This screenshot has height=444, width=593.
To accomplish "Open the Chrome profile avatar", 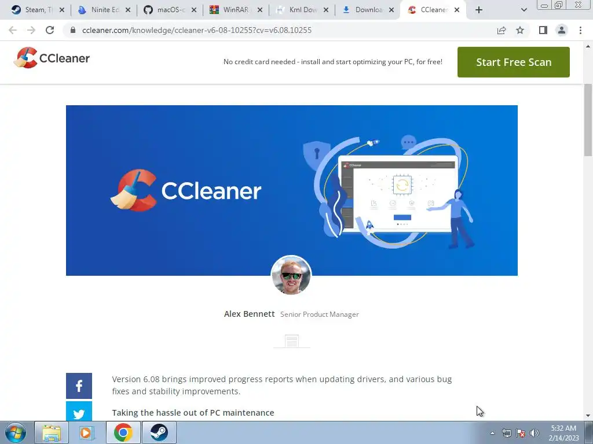I will click(562, 30).
